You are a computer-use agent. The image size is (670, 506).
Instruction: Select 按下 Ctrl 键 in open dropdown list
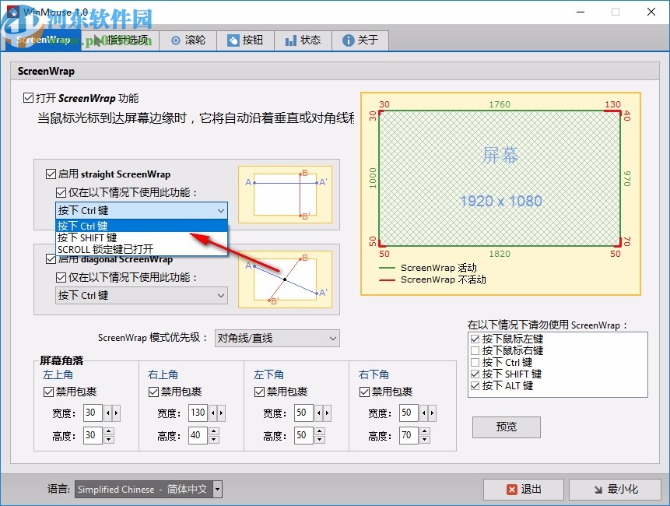pos(142,226)
